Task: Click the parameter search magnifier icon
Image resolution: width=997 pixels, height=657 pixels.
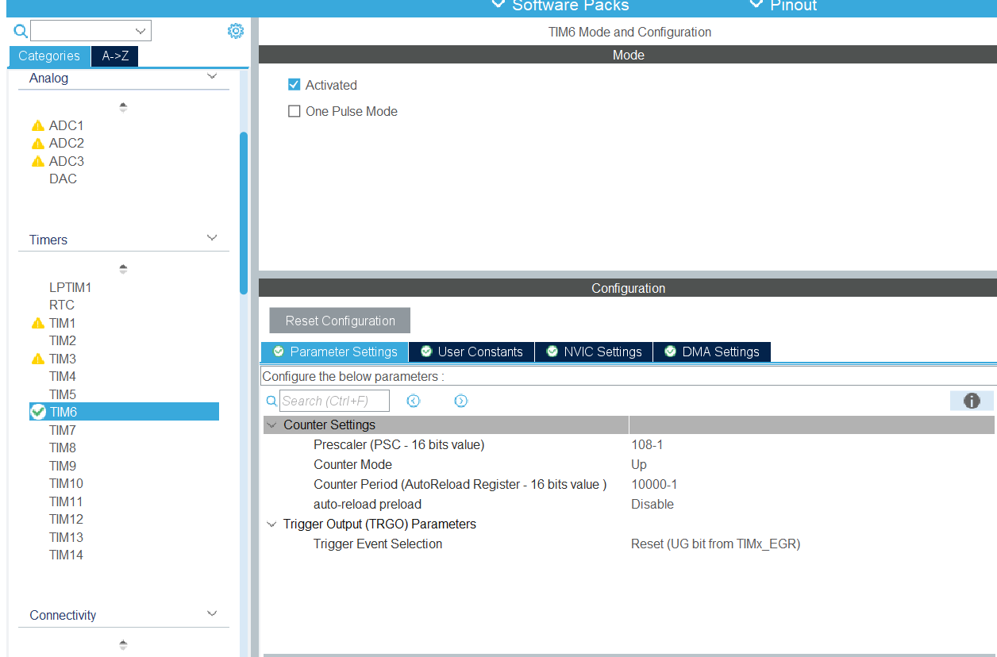Action: 271,401
